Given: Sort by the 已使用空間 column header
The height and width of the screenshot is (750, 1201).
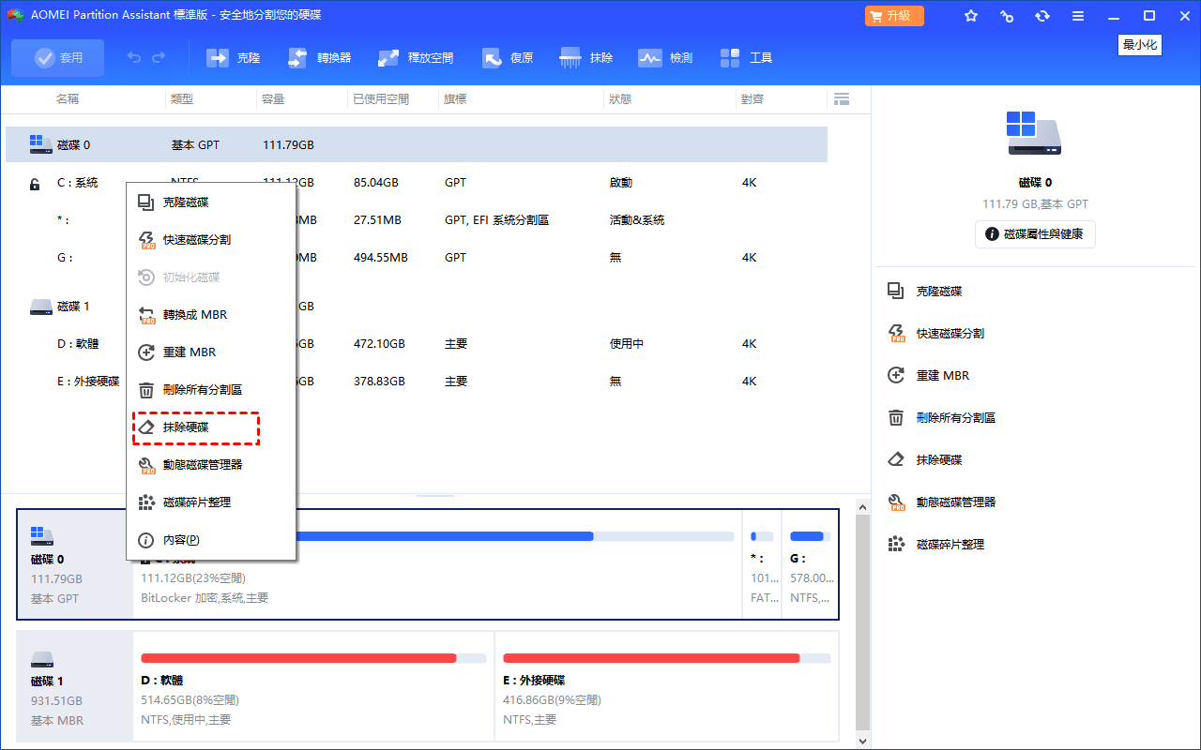Looking at the screenshot, I should tap(381, 98).
